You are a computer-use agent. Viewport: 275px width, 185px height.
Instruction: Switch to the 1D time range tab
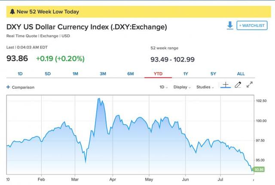[x=20, y=74]
